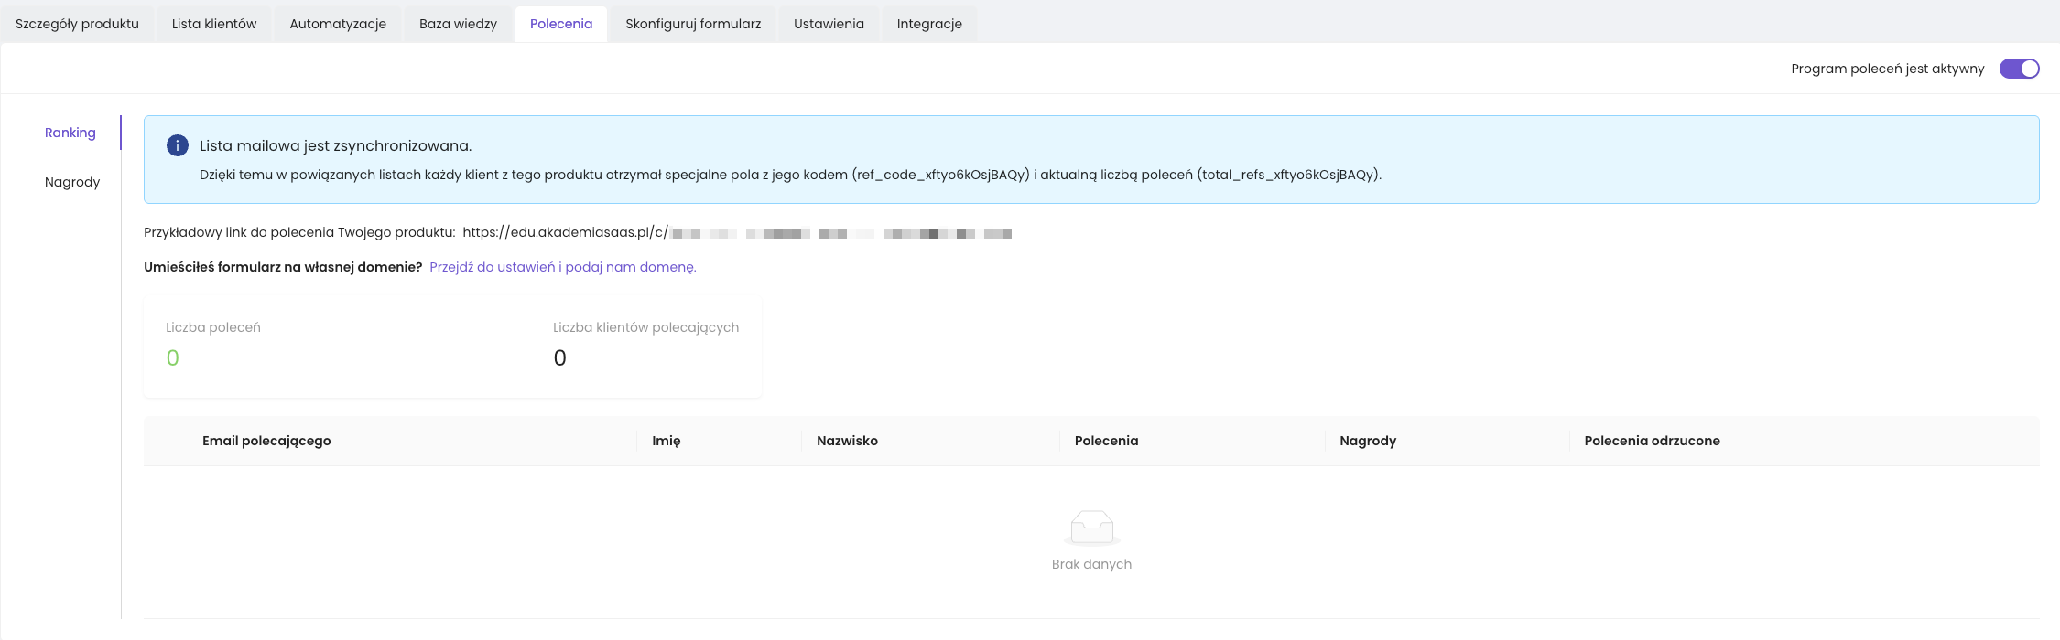Click the 'Nagrody' table column header
2060x640 pixels.
[1367, 441]
